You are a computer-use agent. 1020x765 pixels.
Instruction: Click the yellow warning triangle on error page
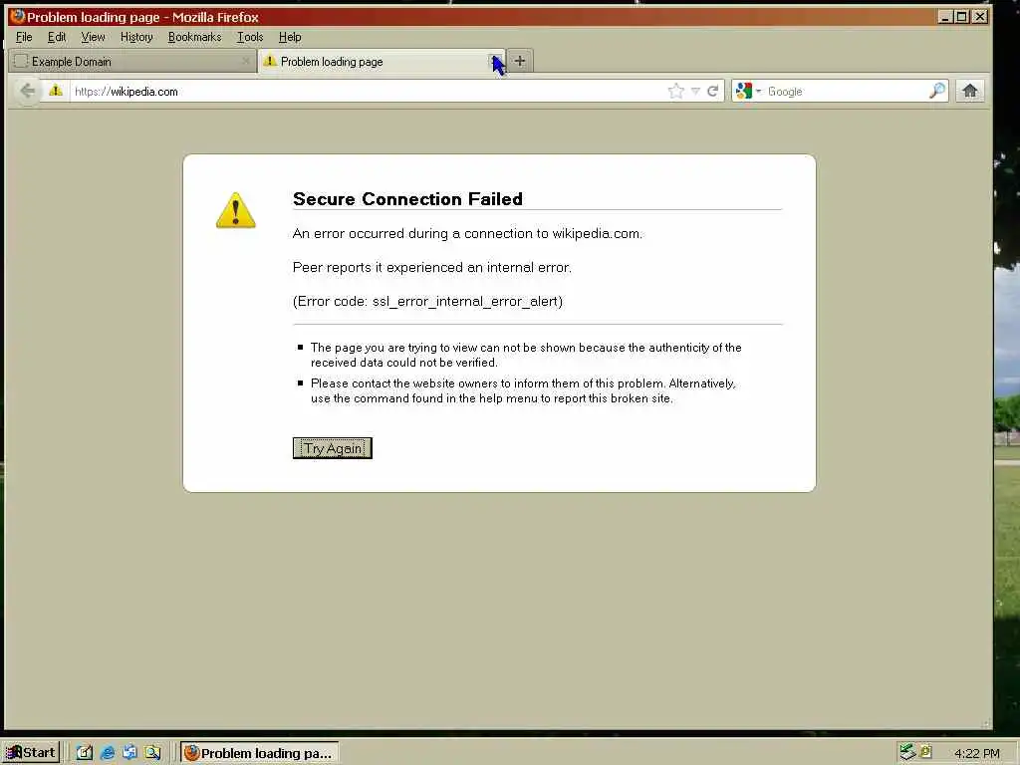235,210
